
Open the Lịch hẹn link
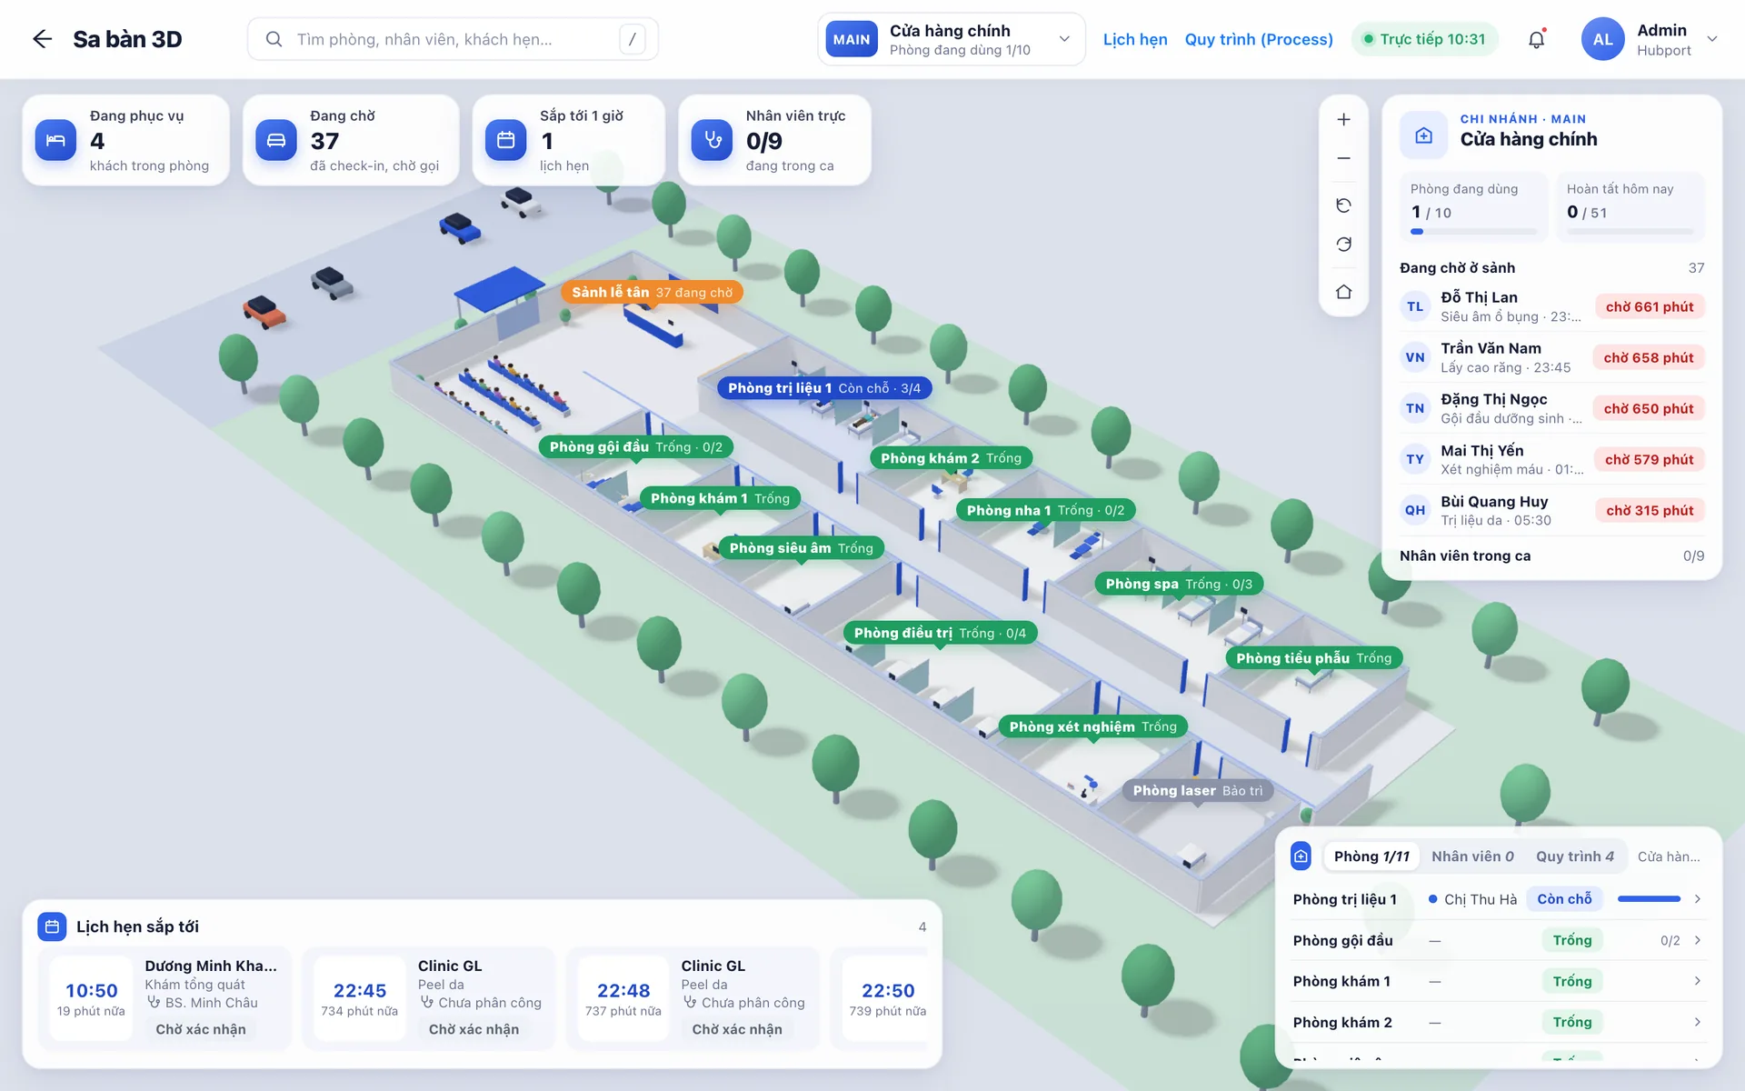[x=1135, y=39]
